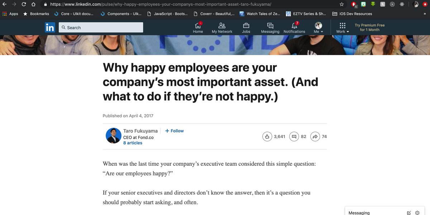The height and width of the screenshot is (215, 430).
Task: Open the gray K extension icon
Action: click(x=383, y=4)
